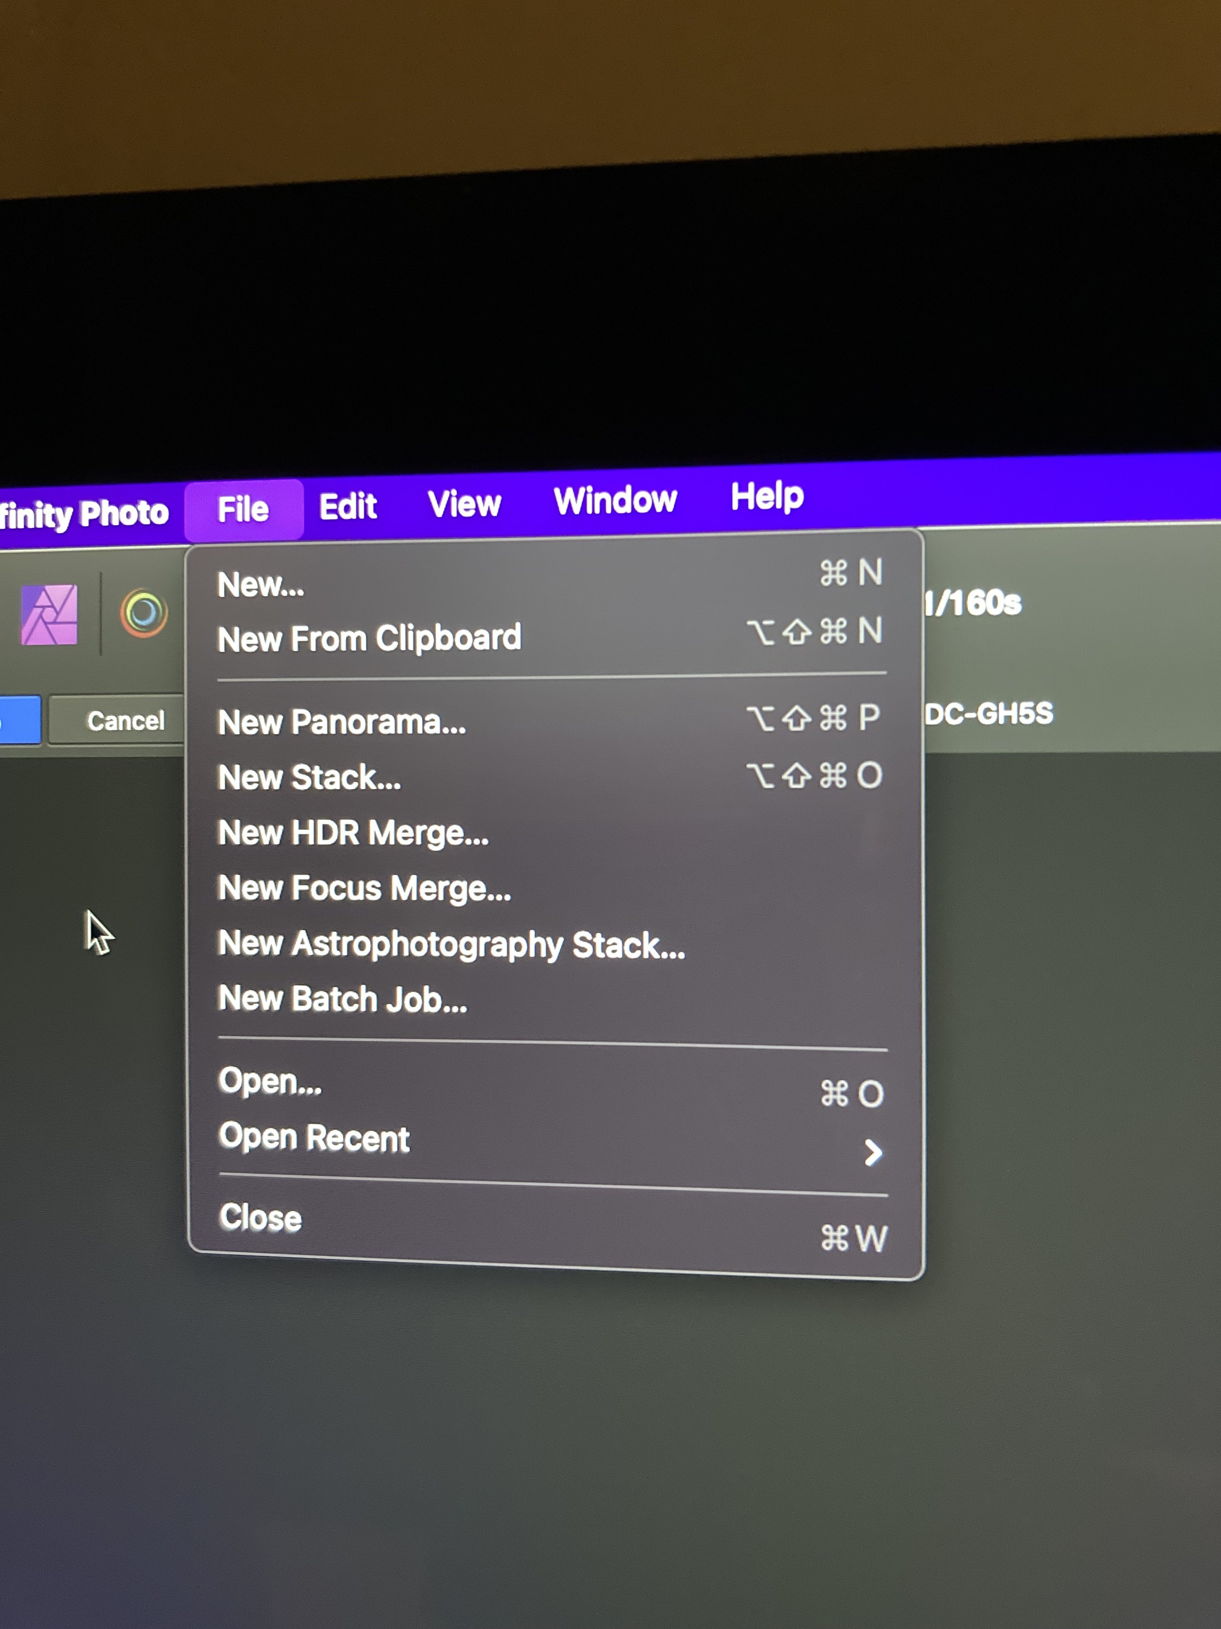Open the Help menu
The height and width of the screenshot is (1629, 1221).
click(767, 497)
